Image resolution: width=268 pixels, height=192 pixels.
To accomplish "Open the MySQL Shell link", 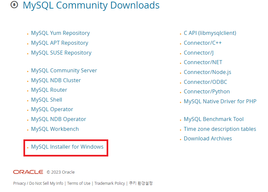I will click(47, 100).
